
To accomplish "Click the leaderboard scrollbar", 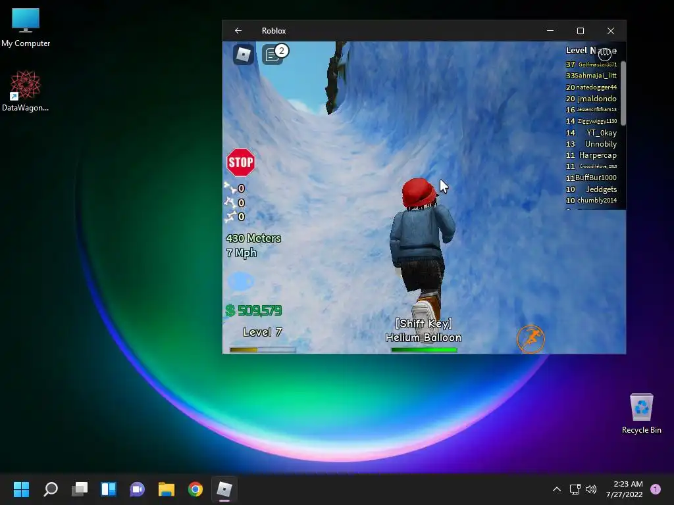I will (x=623, y=93).
